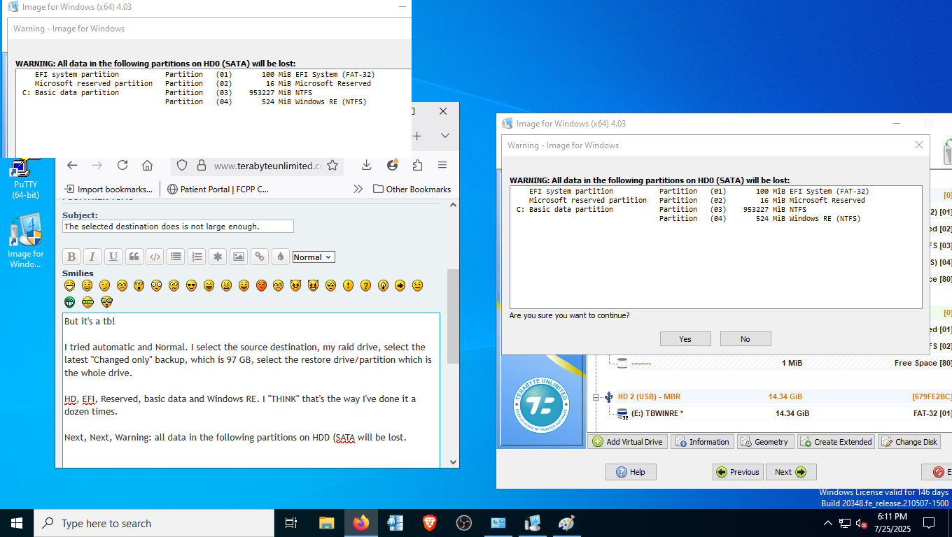Open File Explorer from the taskbar
Image resolution: width=952 pixels, height=537 pixels.
coord(326,523)
